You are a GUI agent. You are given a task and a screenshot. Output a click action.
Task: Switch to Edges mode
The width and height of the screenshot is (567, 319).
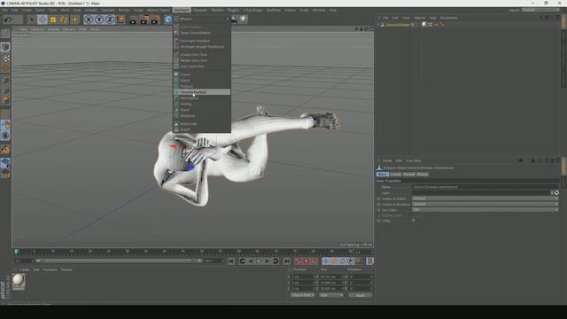[5, 89]
